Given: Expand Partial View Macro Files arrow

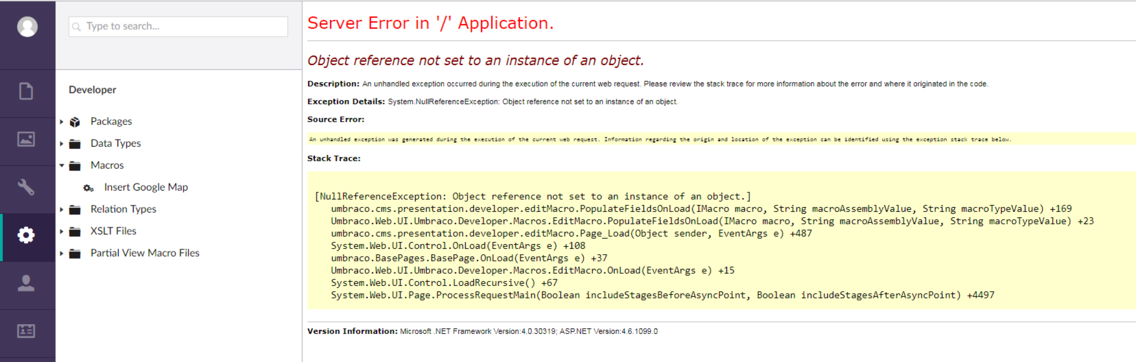Looking at the screenshot, I should pyautogui.click(x=62, y=254).
